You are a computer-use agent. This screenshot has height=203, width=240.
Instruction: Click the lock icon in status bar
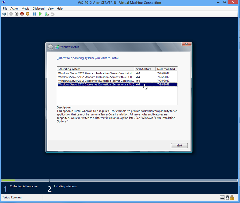click(232, 198)
